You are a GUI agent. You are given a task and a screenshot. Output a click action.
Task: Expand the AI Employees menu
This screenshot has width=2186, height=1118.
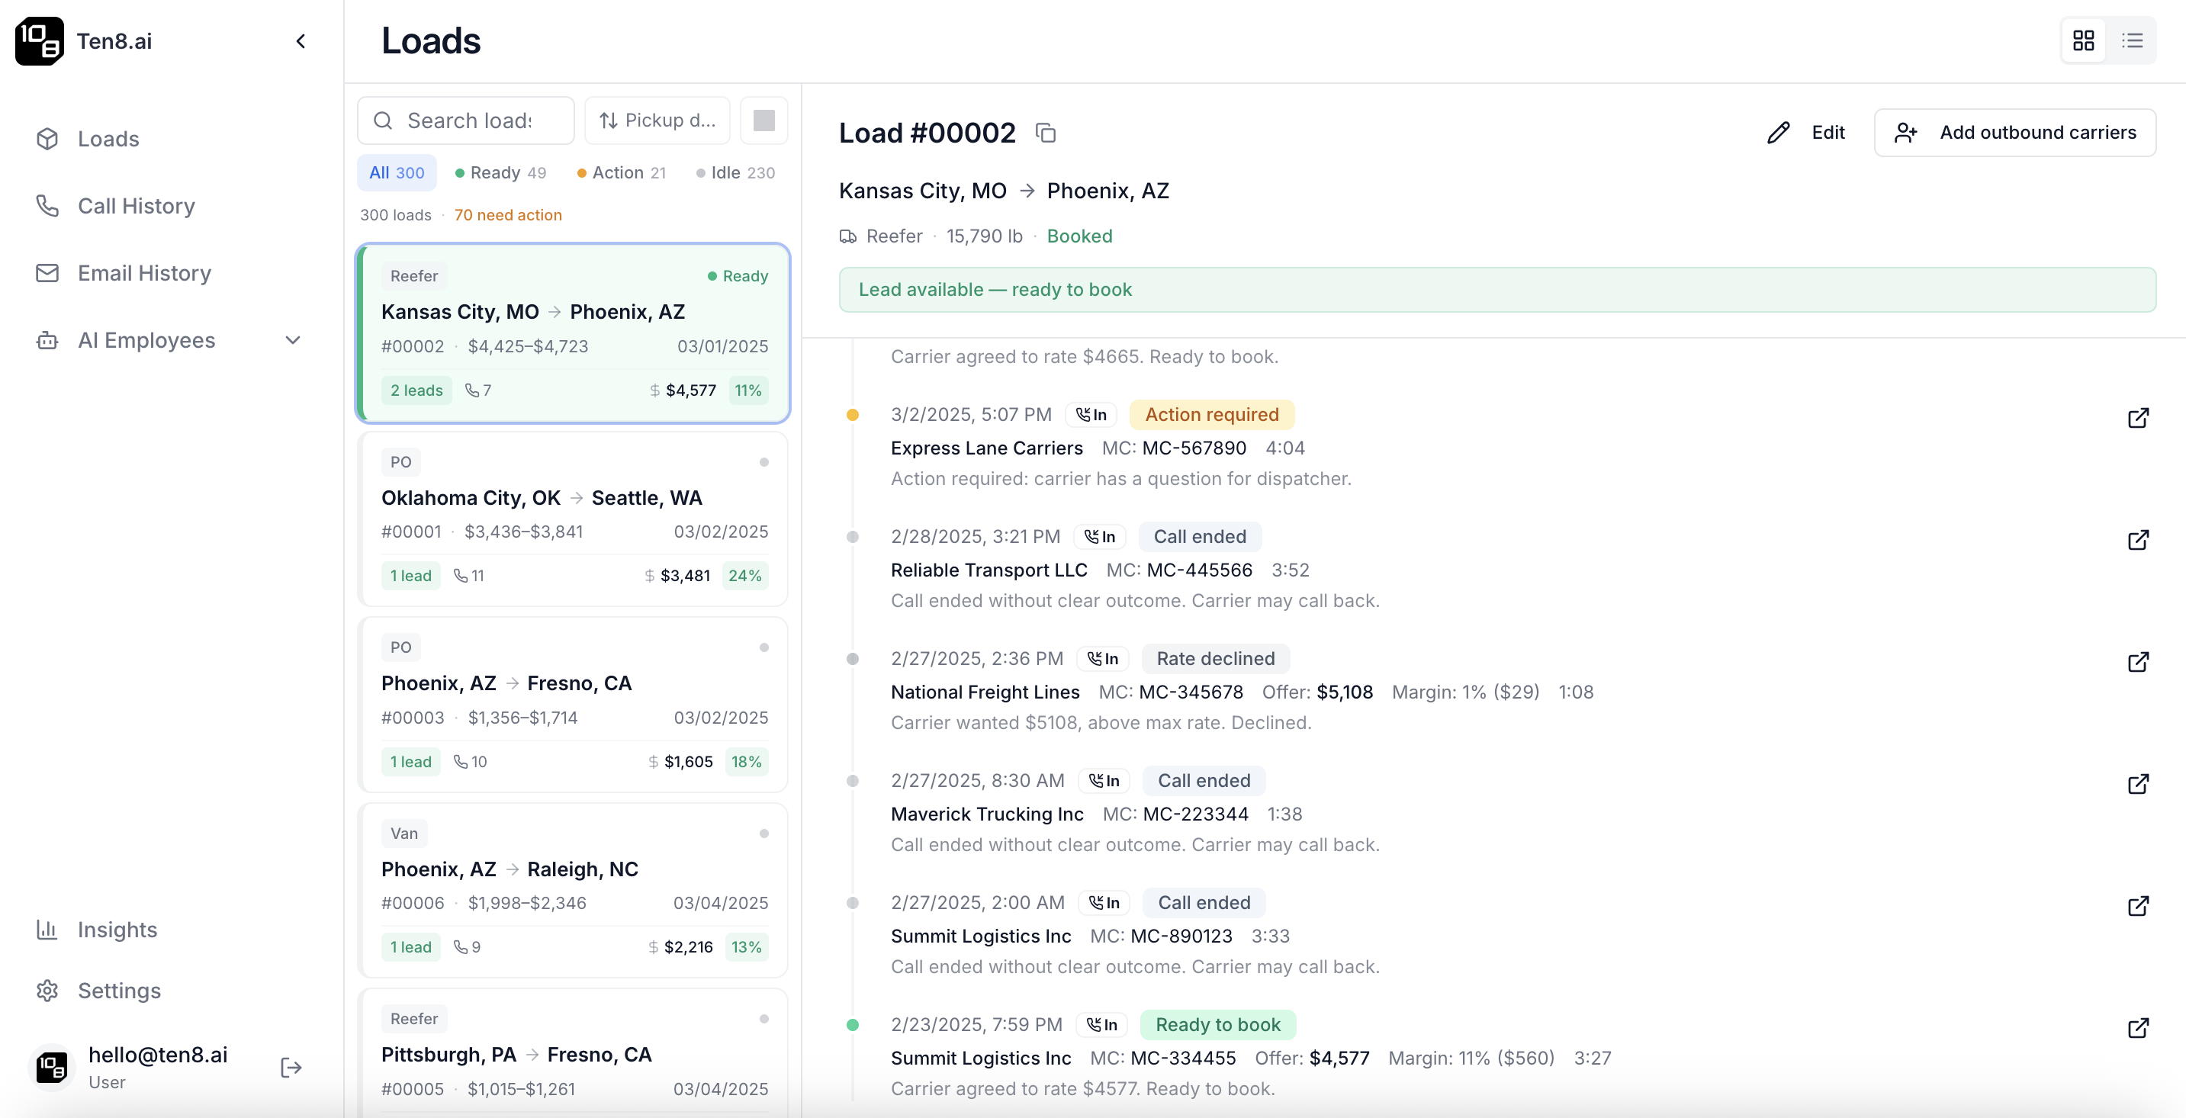click(x=293, y=340)
